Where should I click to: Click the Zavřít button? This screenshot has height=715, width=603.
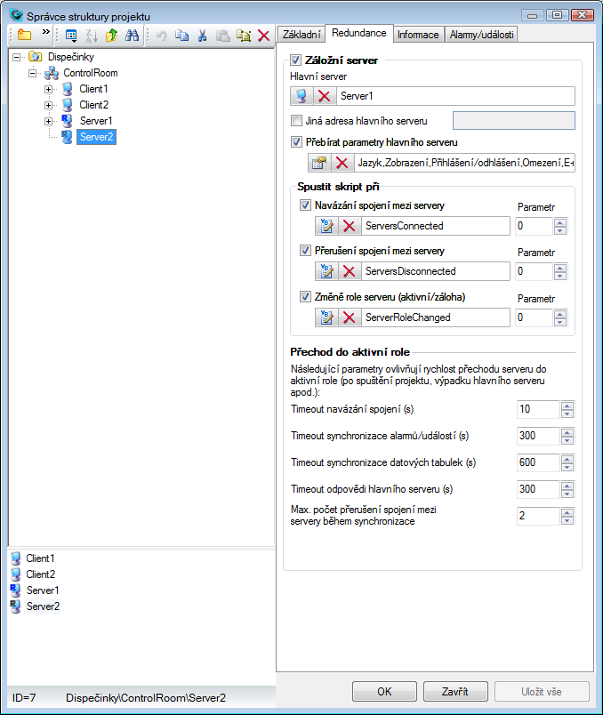coord(455,692)
